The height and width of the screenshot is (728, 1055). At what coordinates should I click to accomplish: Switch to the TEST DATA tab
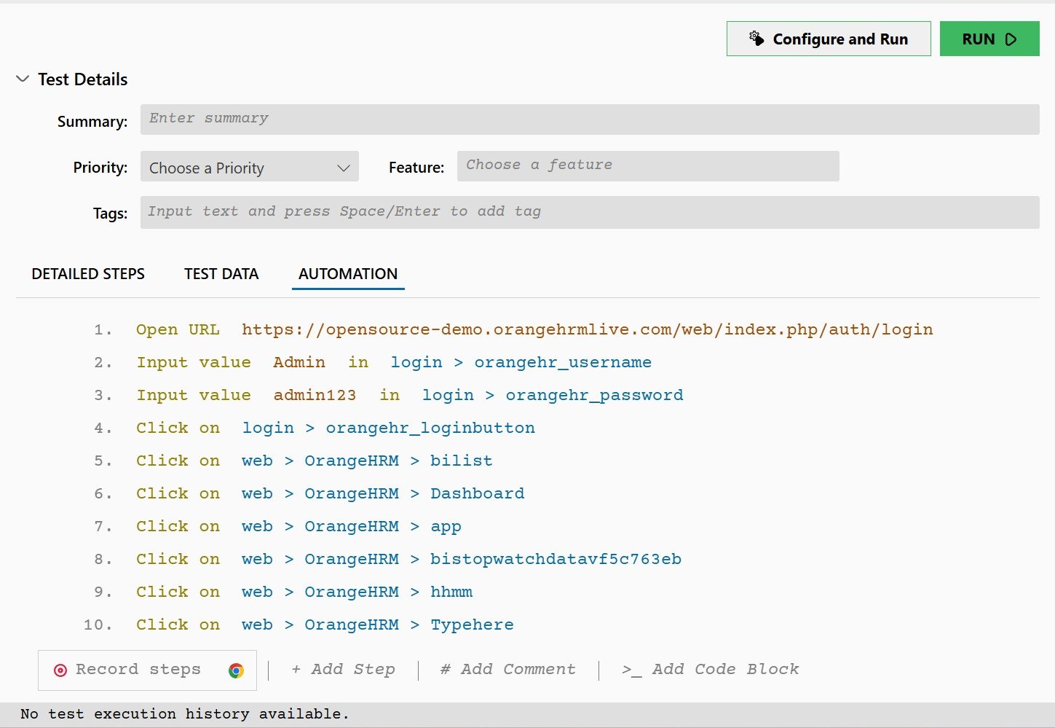[x=221, y=274]
